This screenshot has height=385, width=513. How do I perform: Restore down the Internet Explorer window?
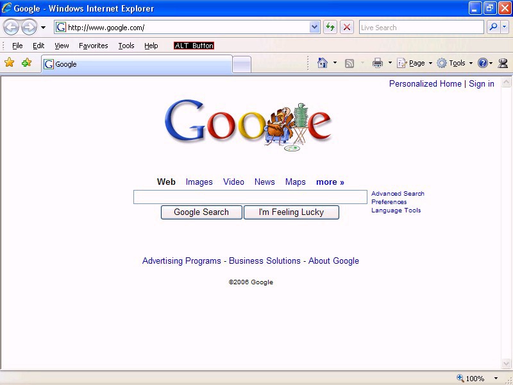pos(490,8)
